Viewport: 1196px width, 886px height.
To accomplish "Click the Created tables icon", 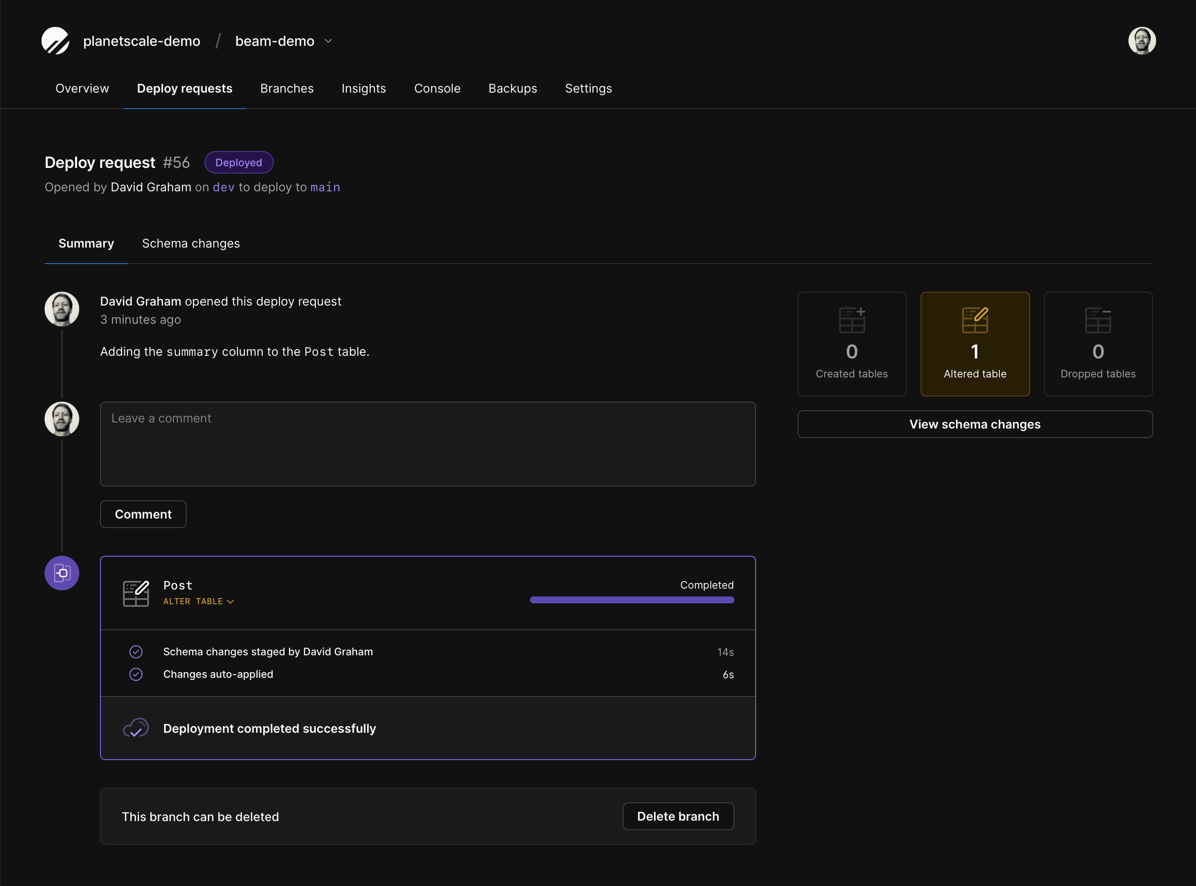I will (852, 319).
